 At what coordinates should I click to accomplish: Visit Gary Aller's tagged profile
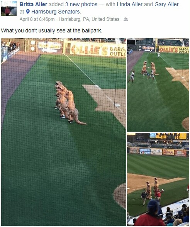(x=166, y=4)
